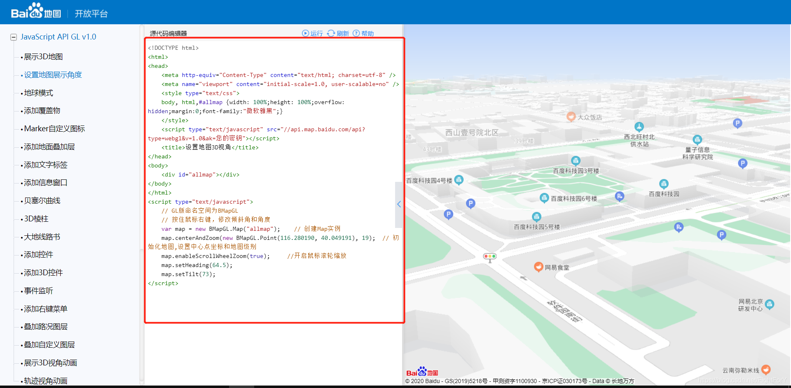Click the 网易北京研发中心 marker
Image resolution: width=791 pixels, height=388 pixels.
[770, 304]
